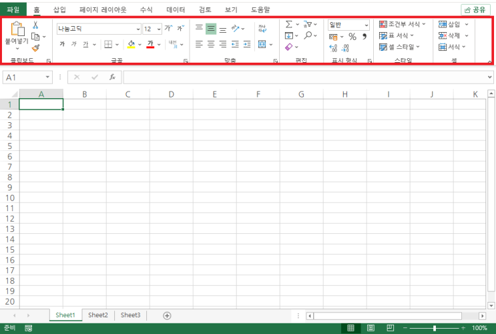Click the Sort and Filter icon

(x=308, y=24)
